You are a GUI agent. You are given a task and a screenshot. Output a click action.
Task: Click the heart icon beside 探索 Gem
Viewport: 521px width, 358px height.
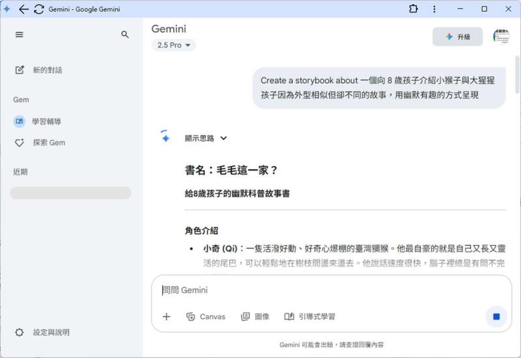point(20,143)
